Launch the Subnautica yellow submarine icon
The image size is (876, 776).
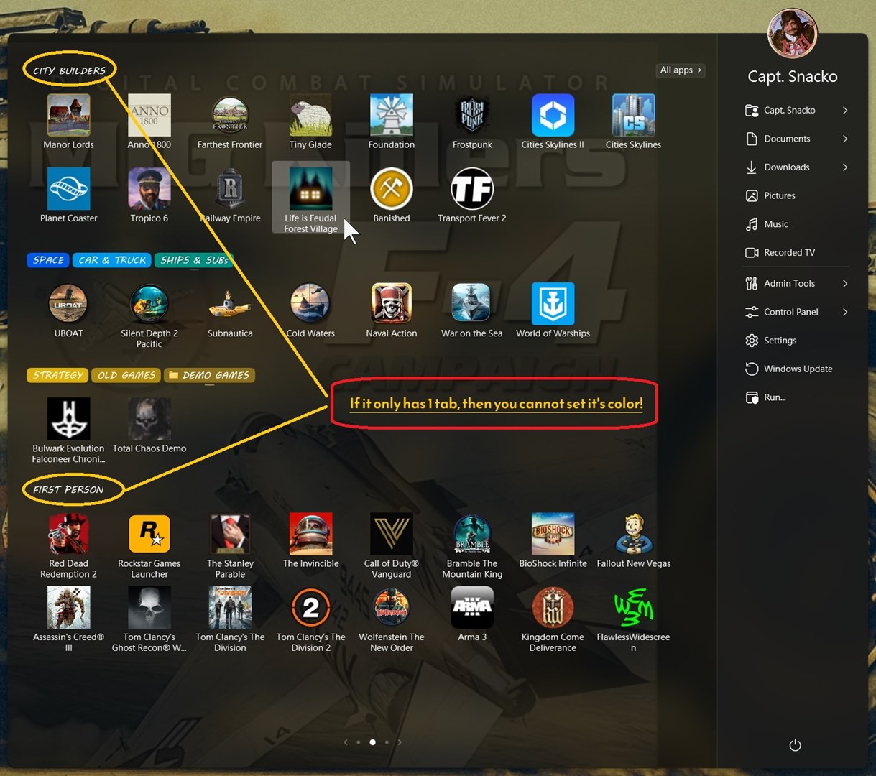[230, 305]
